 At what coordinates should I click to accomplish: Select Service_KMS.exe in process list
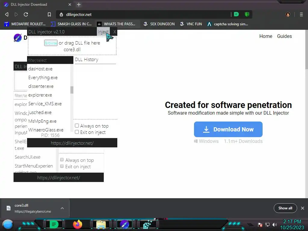coord(45,103)
